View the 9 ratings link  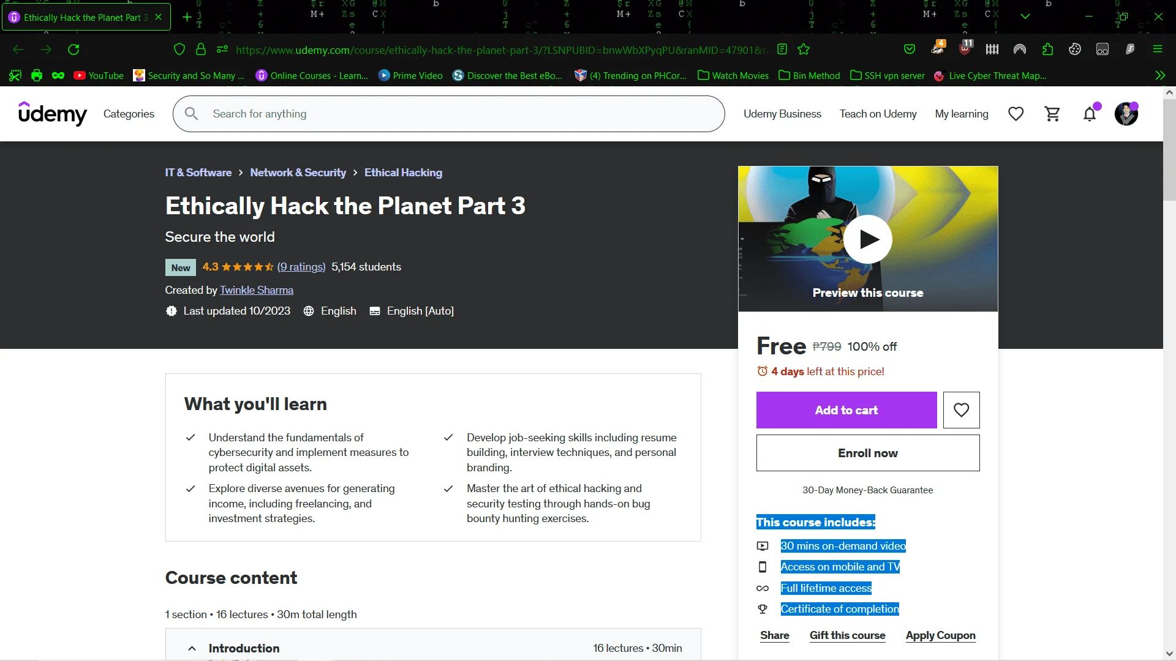tap(301, 267)
